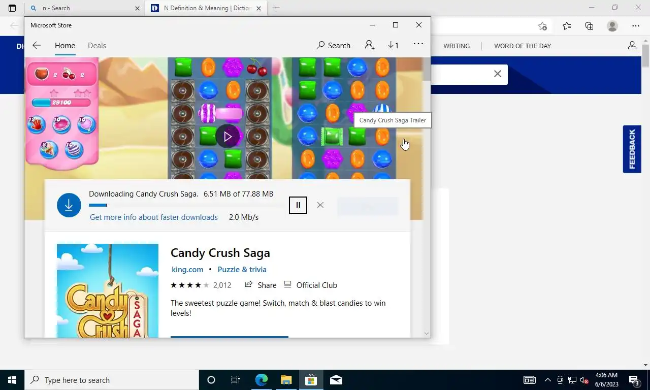Open Mail app from taskbar
This screenshot has height=390, width=650.
pos(336,380)
